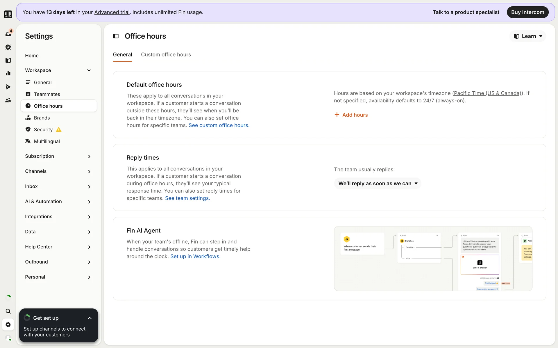Click the Fin workflow preview thumbnail
Screen dimensions: 558x348
tap(433, 258)
